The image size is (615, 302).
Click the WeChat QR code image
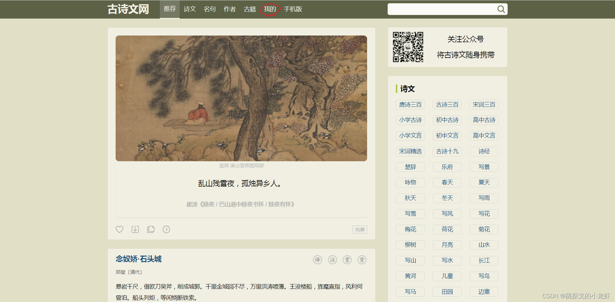[408, 47]
